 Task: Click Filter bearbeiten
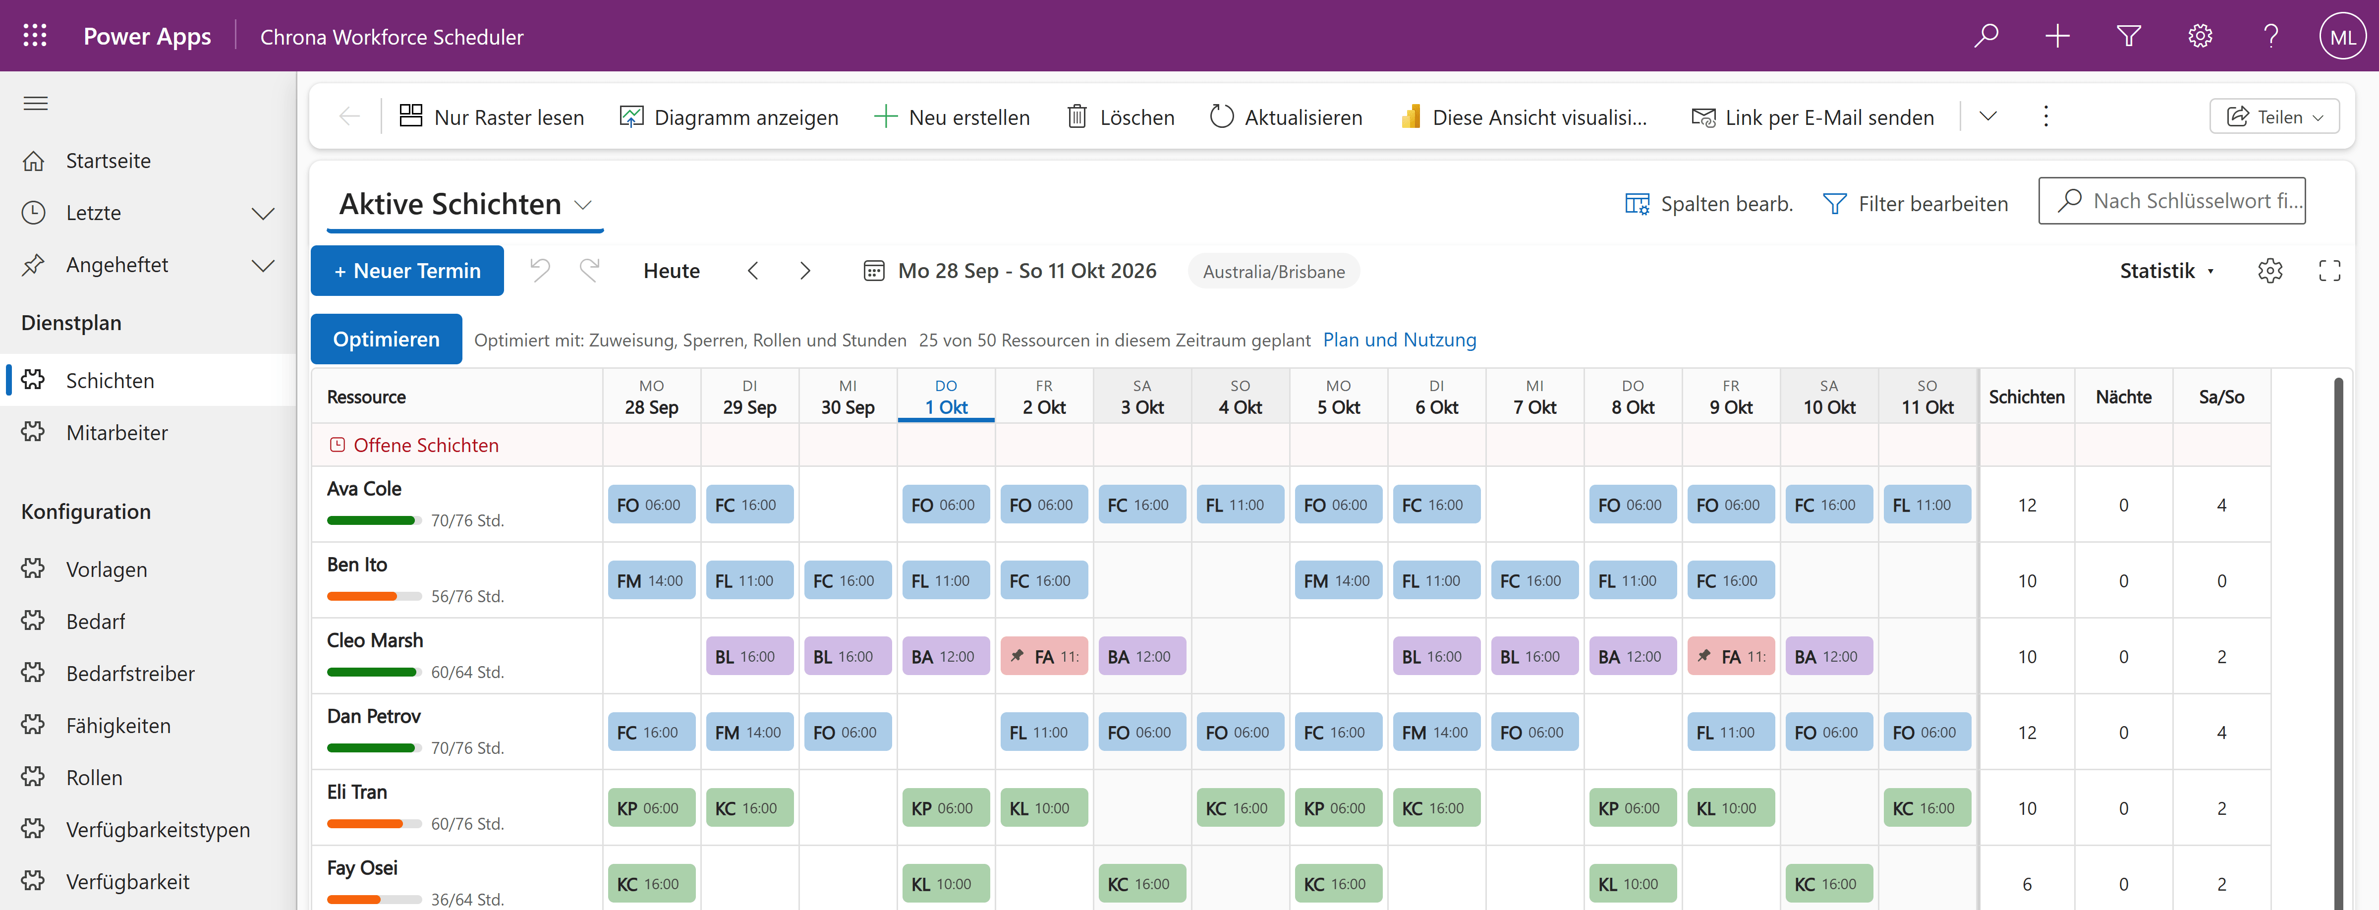(1916, 204)
